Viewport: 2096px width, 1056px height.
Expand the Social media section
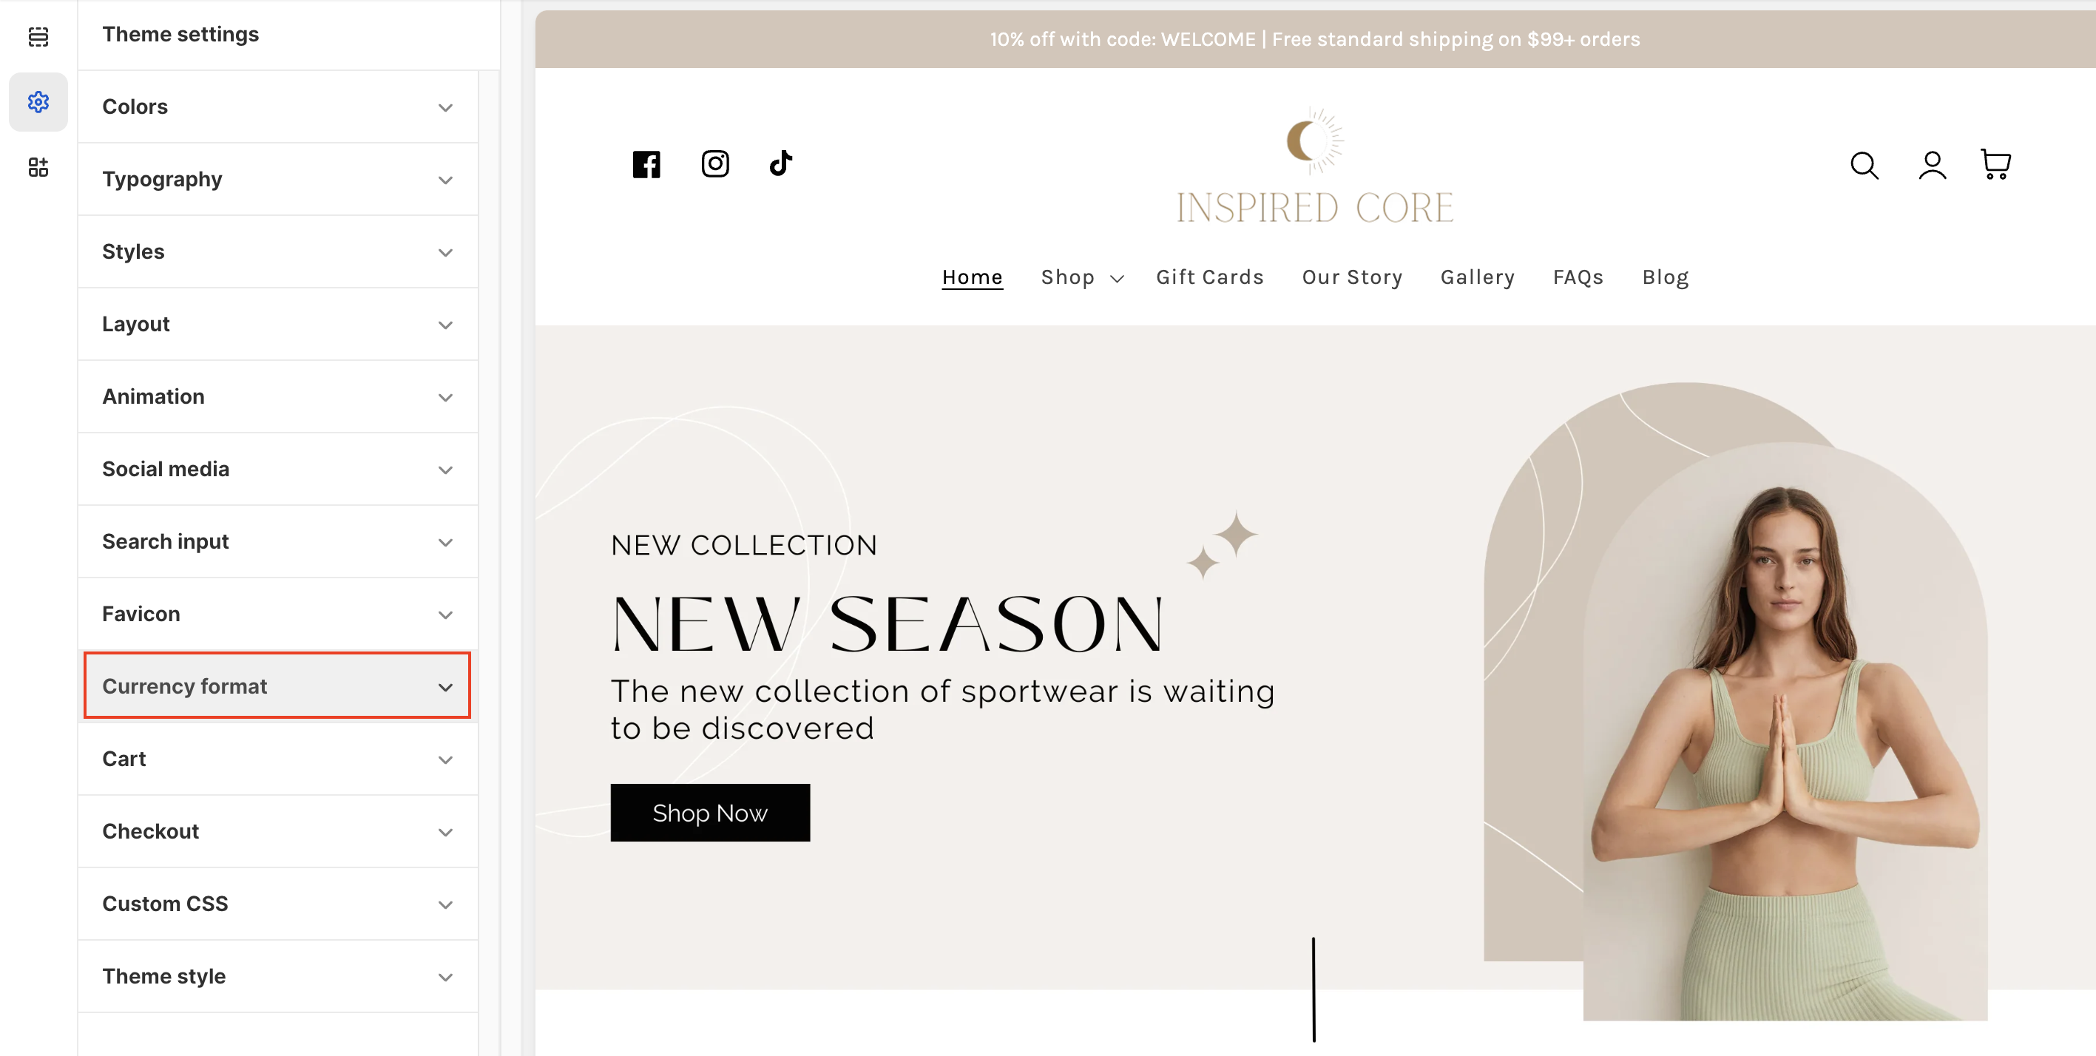coord(277,470)
